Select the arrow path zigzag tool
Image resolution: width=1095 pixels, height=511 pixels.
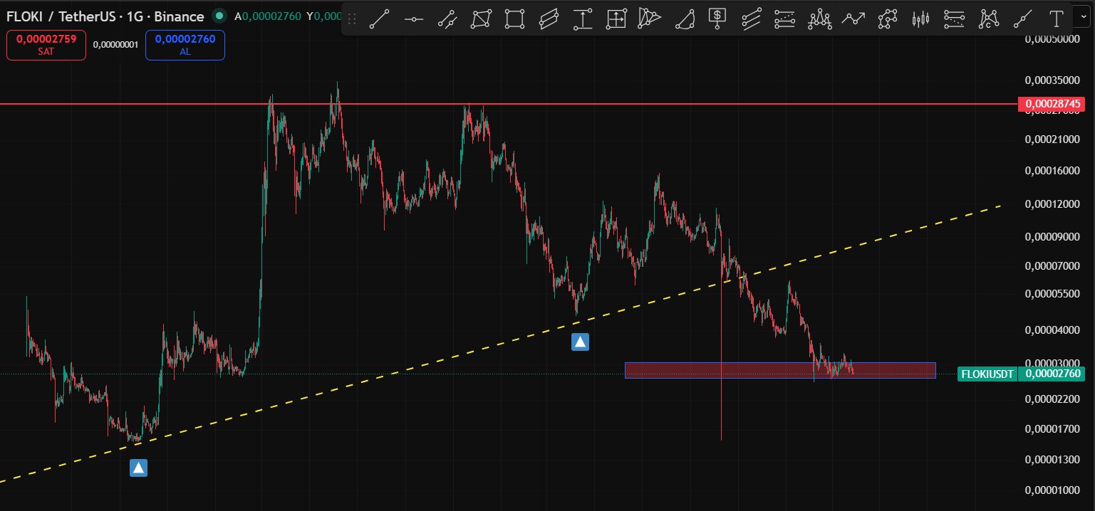pos(853,19)
